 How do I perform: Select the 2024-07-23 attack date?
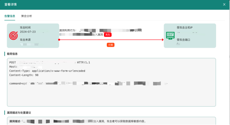click(28, 32)
